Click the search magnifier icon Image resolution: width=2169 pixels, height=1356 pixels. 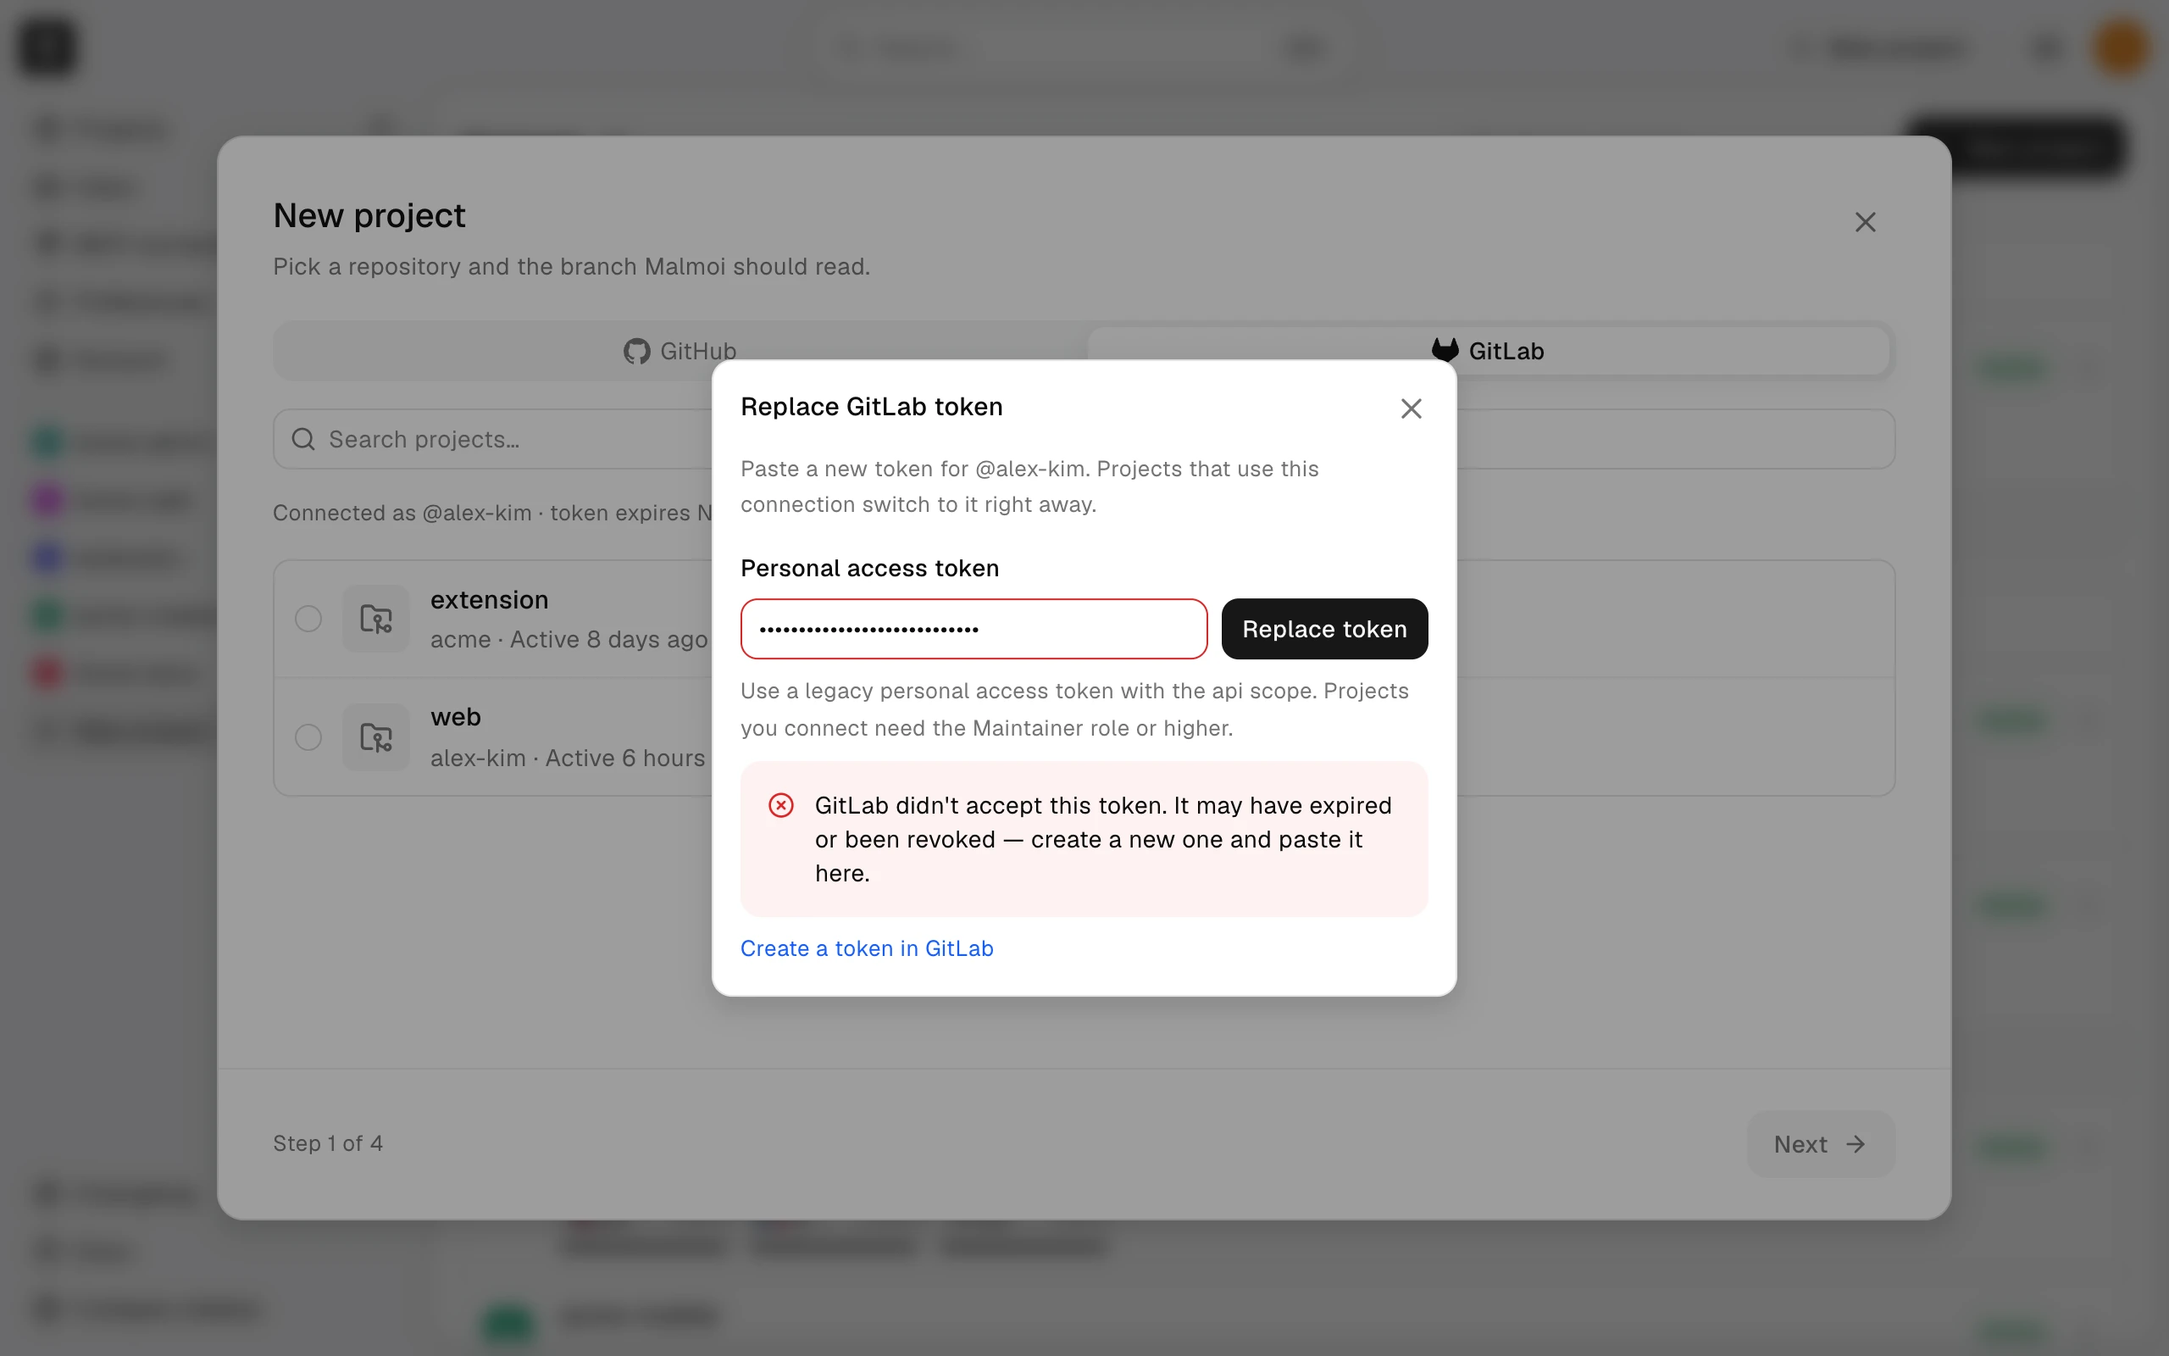tap(304, 440)
